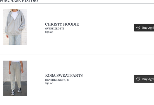Click the white t-shirt in the hoodie photo
The image size is (154, 105).
[x=15, y=15]
